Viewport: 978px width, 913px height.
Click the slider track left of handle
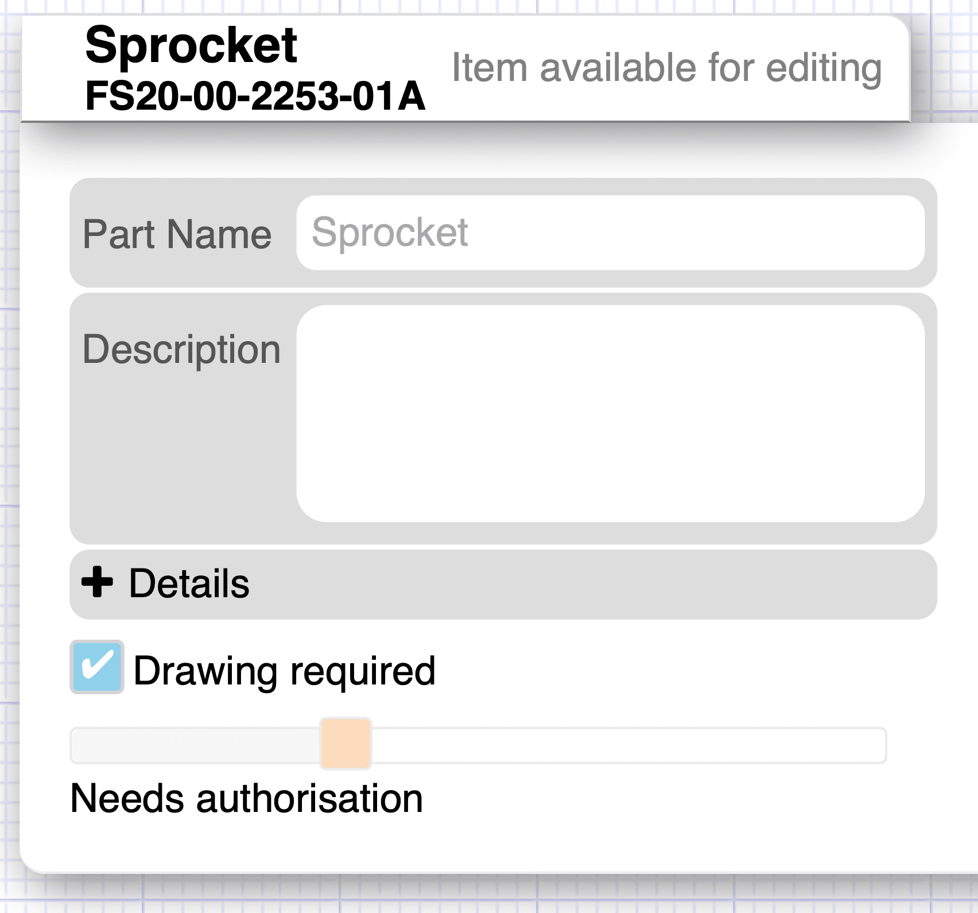click(195, 745)
